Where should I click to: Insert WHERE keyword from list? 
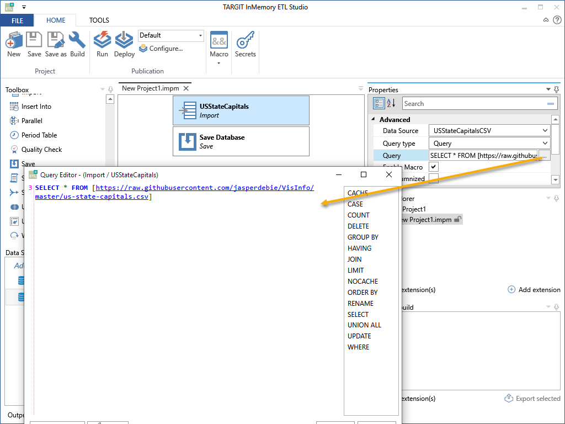[359, 347]
